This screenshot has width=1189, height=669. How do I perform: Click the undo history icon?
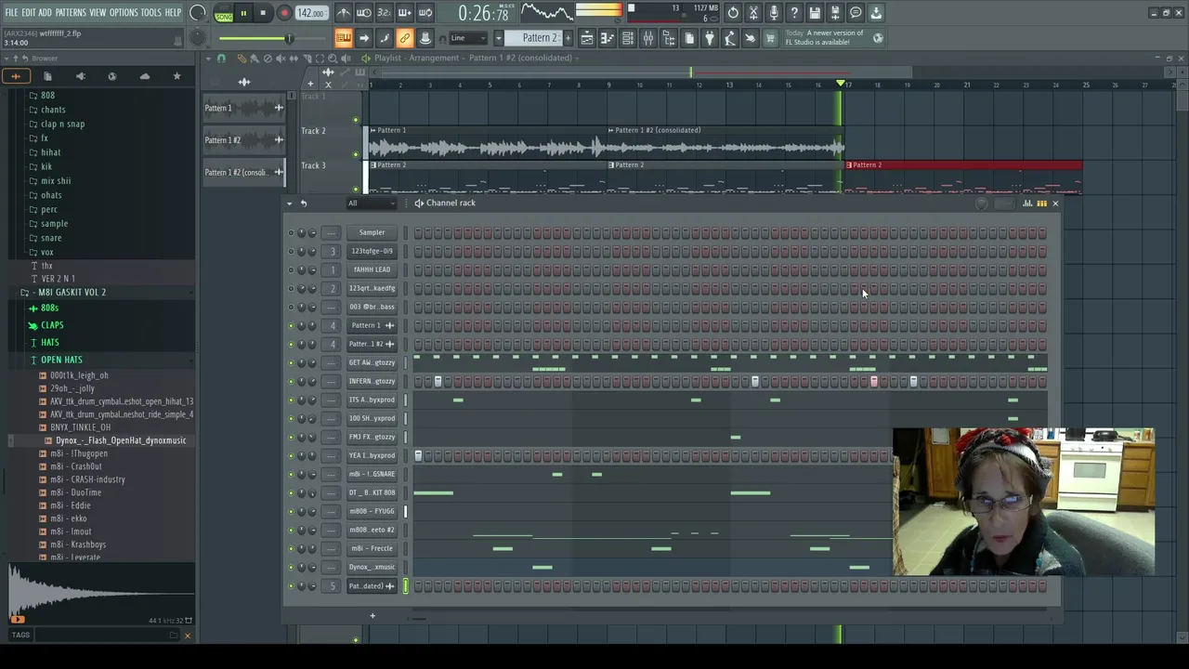733,13
